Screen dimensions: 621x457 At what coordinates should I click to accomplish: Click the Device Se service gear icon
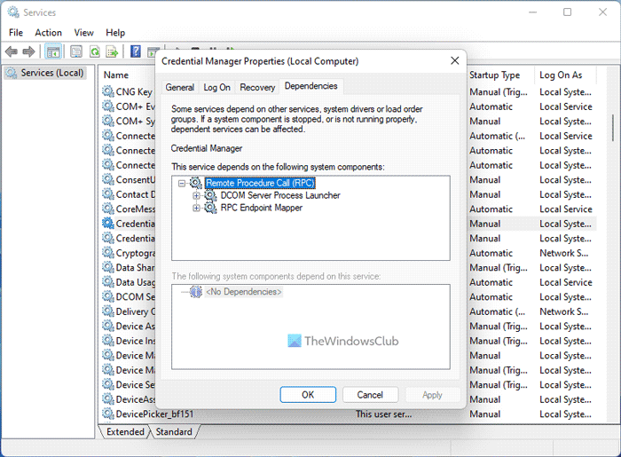(108, 384)
